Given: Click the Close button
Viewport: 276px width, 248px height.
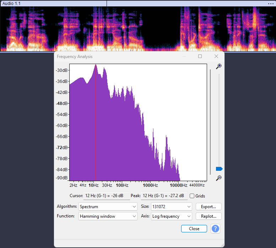Looking at the screenshot, I should click(x=194, y=229).
